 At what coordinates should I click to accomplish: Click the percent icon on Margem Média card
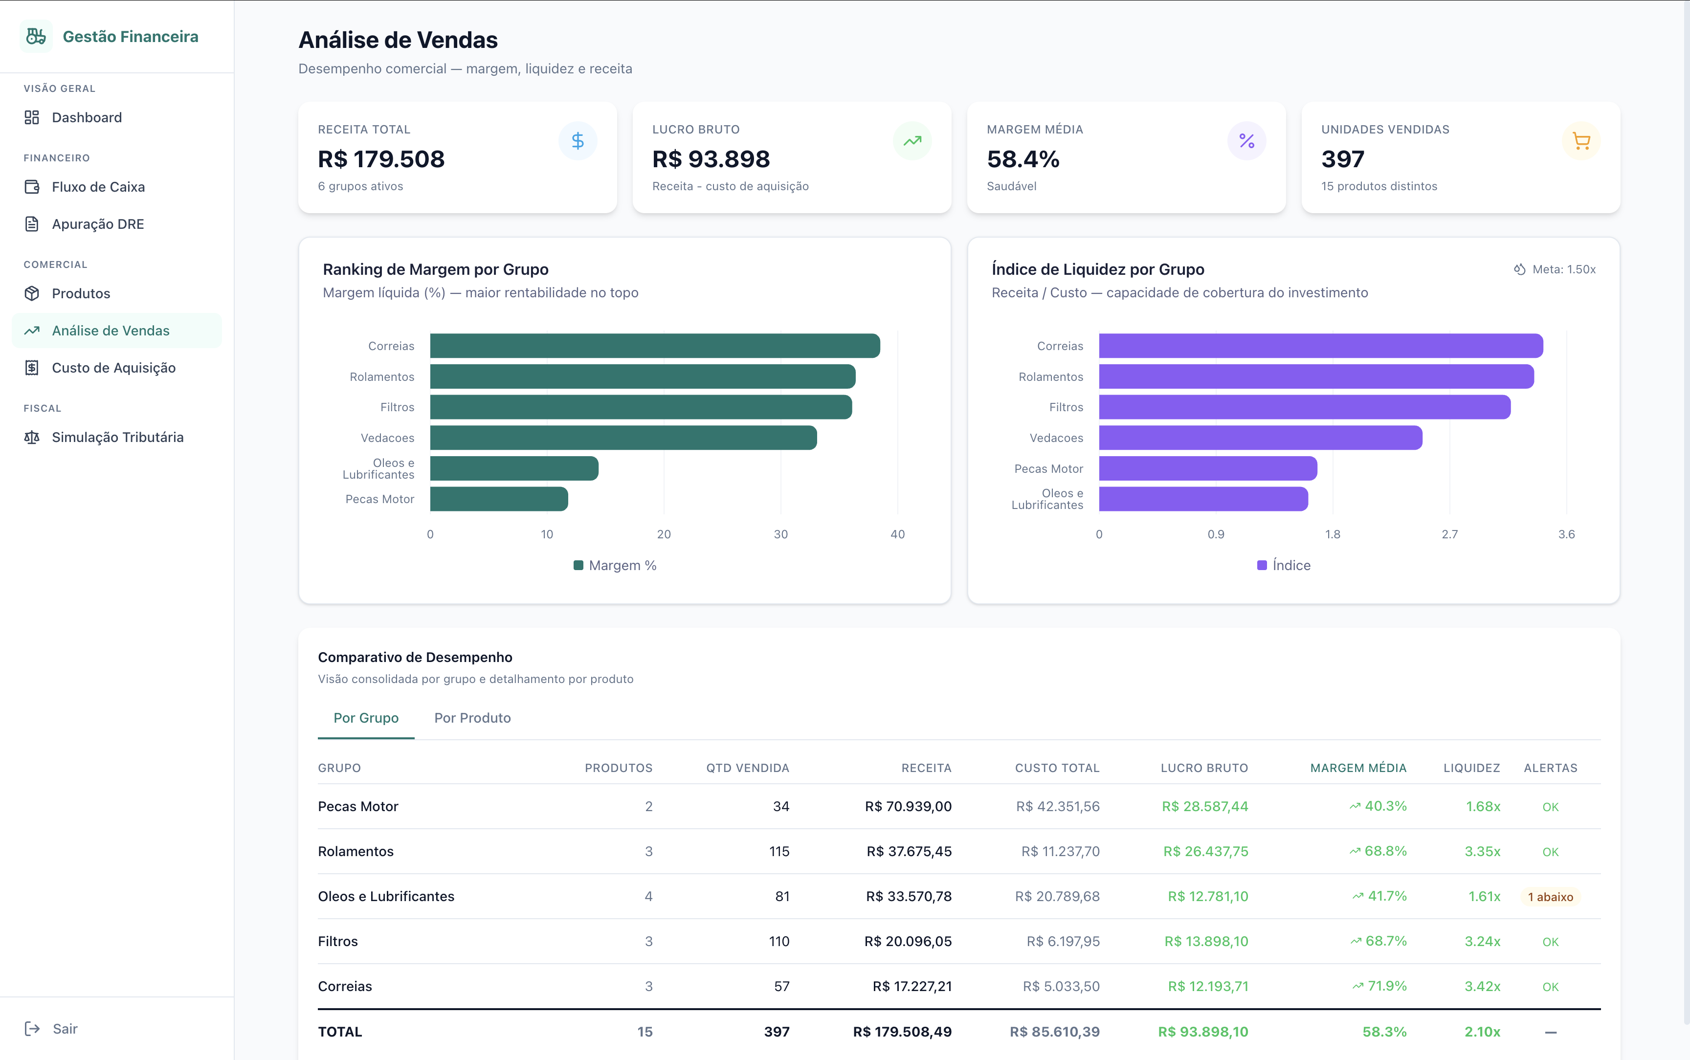click(x=1246, y=141)
